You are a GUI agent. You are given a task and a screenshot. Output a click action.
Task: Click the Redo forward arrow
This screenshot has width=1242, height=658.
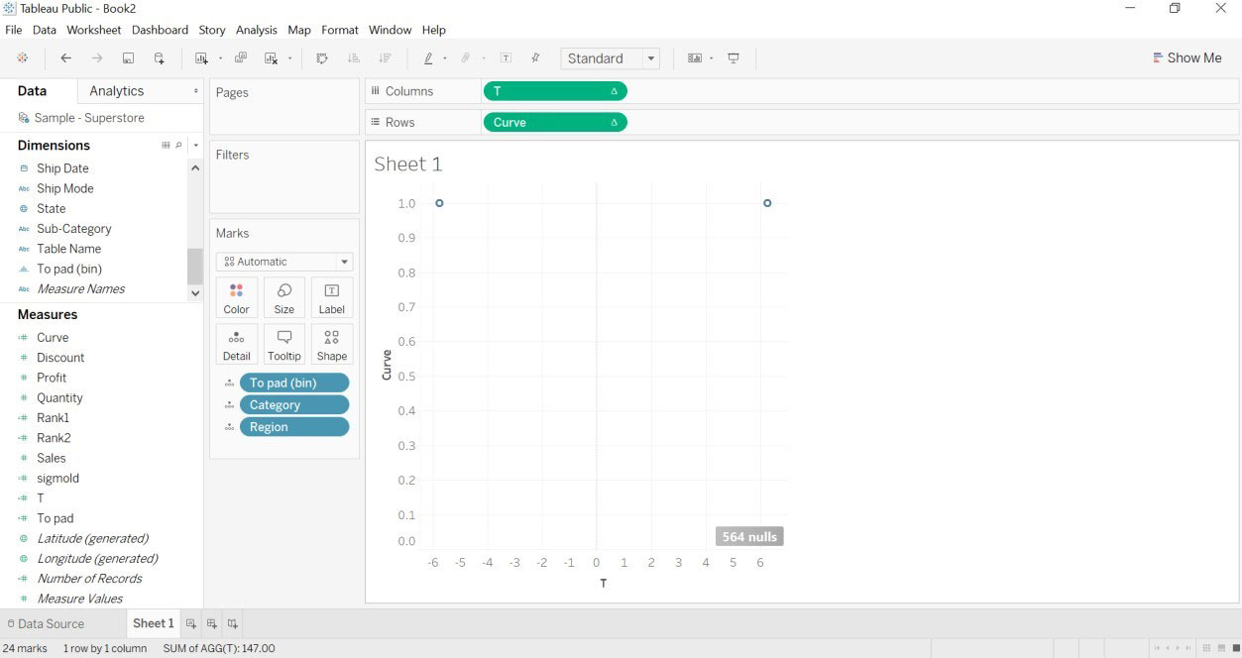click(x=97, y=58)
